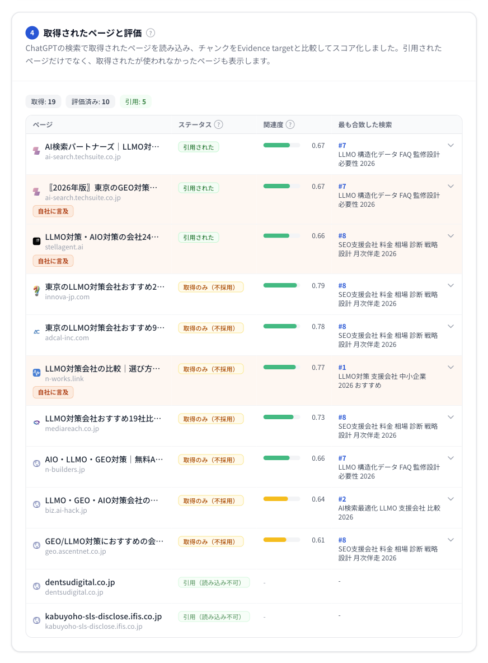This screenshot has height=663, width=488.
Task: Click query link #1 in n-works.link row
Action: [342, 368]
